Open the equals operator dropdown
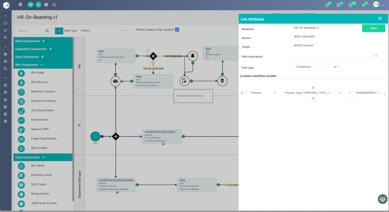389x212 pixels. click(344, 93)
